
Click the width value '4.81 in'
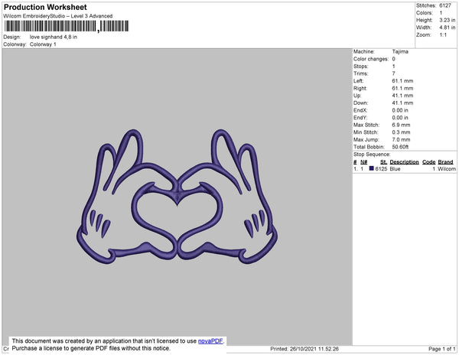click(x=447, y=28)
